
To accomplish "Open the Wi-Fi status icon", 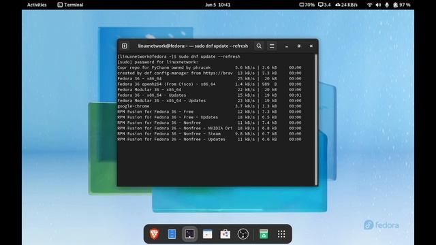I will click(x=369, y=5).
